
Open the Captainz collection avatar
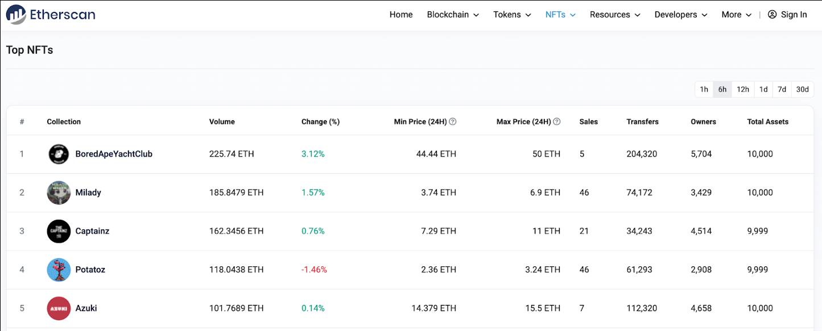(x=59, y=231)
